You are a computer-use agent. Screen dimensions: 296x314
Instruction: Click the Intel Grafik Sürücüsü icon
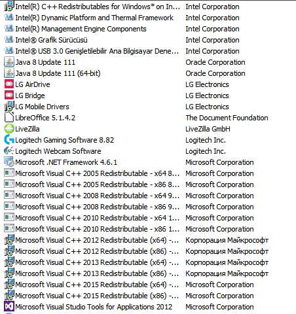[9, 40]
